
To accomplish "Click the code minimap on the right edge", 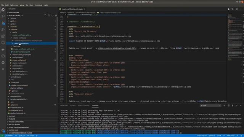I will click(235, 37).
